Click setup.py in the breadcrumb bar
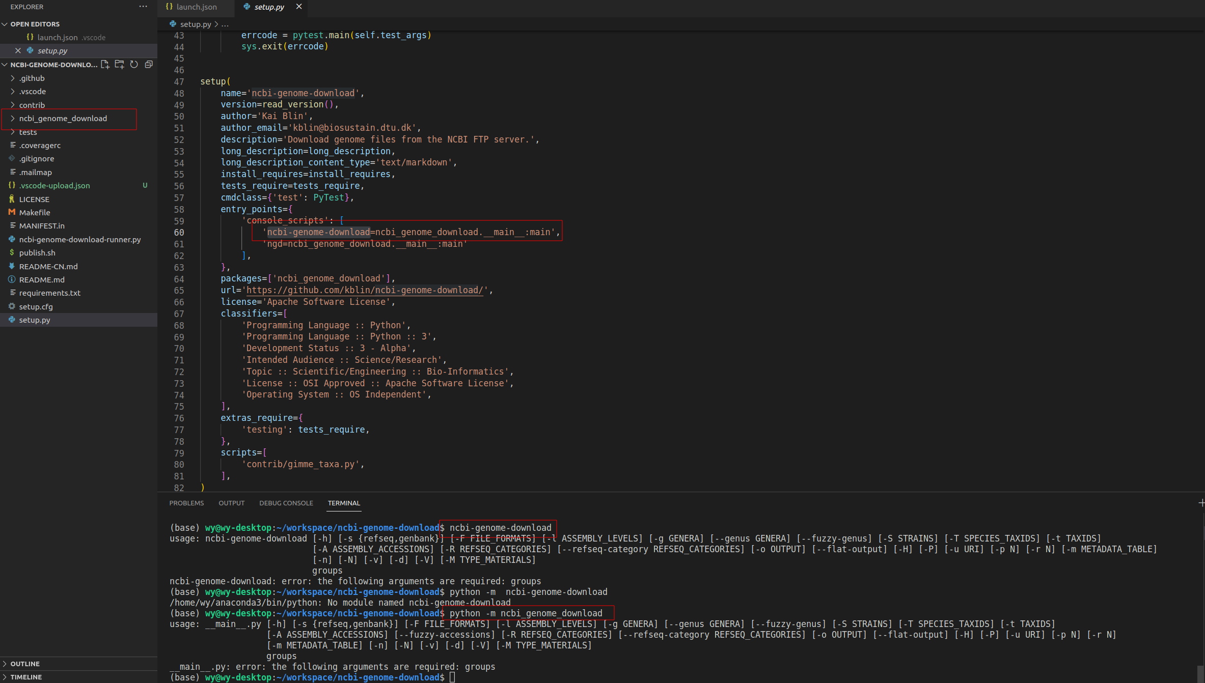The image size is (1205, 683). pyautogui.click(x=196, y=24)
